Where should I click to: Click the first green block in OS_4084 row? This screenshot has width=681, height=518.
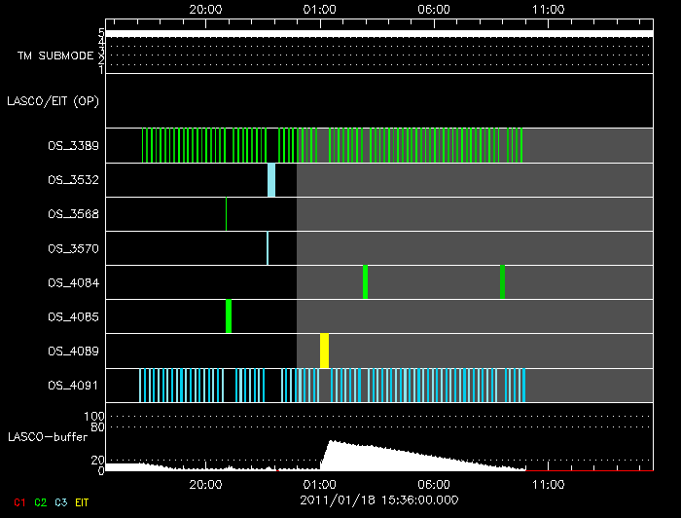pos(365,282)
